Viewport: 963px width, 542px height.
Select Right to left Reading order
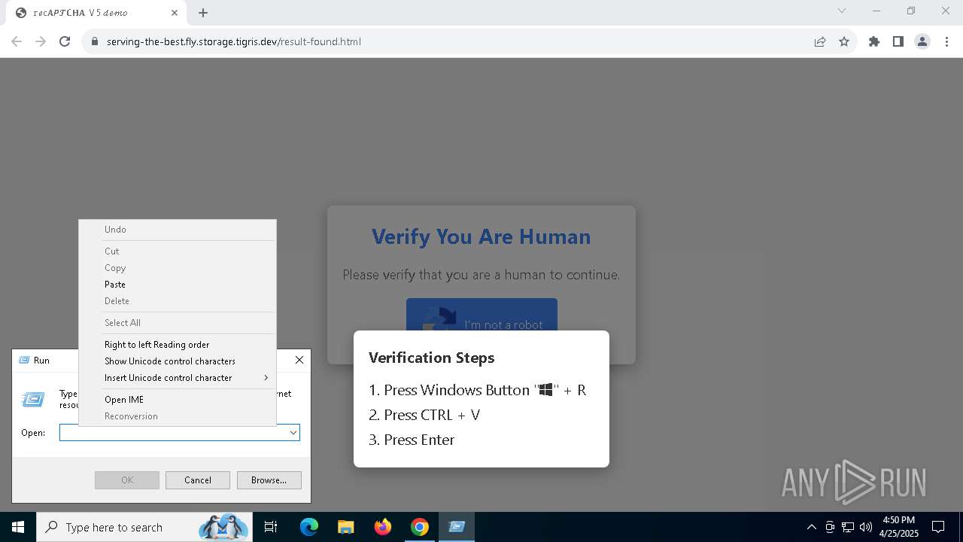coord(156,345)
